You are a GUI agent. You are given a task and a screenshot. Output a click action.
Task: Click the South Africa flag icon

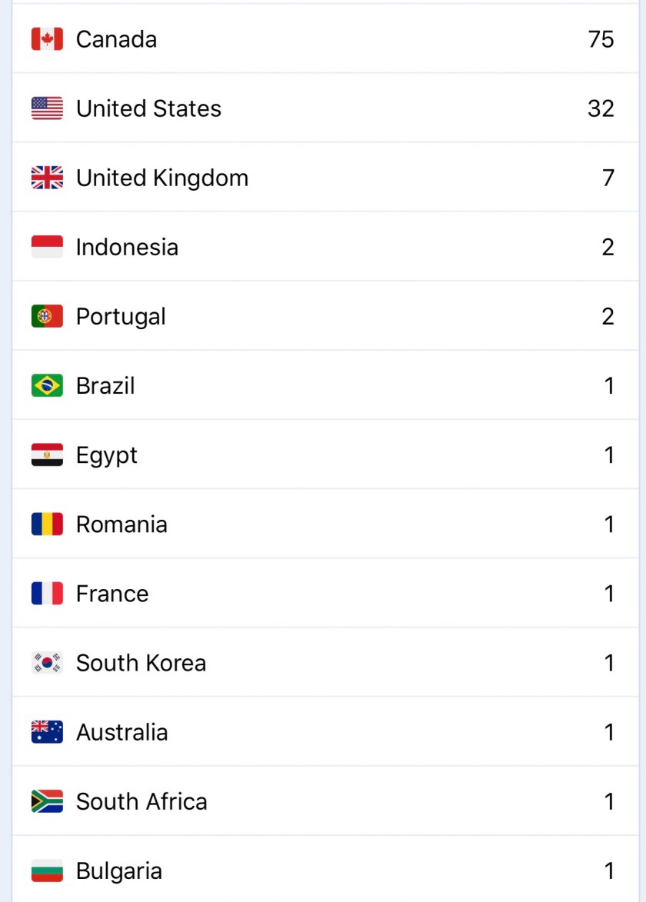[x=47, y=801]
